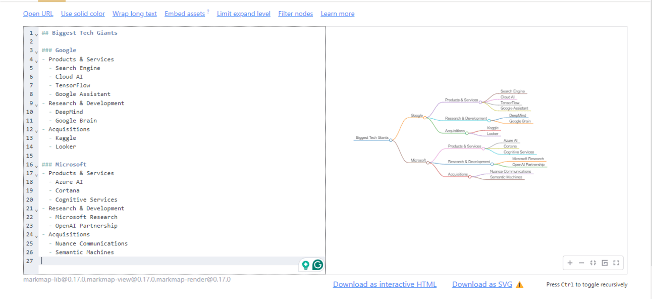
Task: Click the toggle recursively icon in mindmap toolbar
Action: 605,263
